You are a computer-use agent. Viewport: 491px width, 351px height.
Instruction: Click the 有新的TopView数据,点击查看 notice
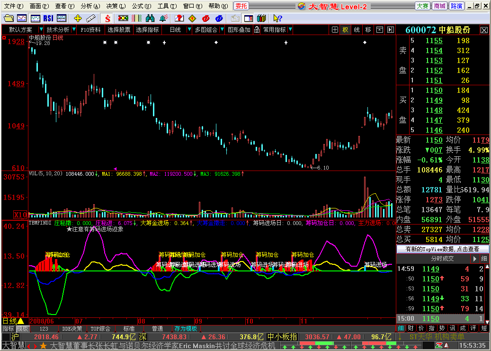pyautogui.click(x=442, y=249)
